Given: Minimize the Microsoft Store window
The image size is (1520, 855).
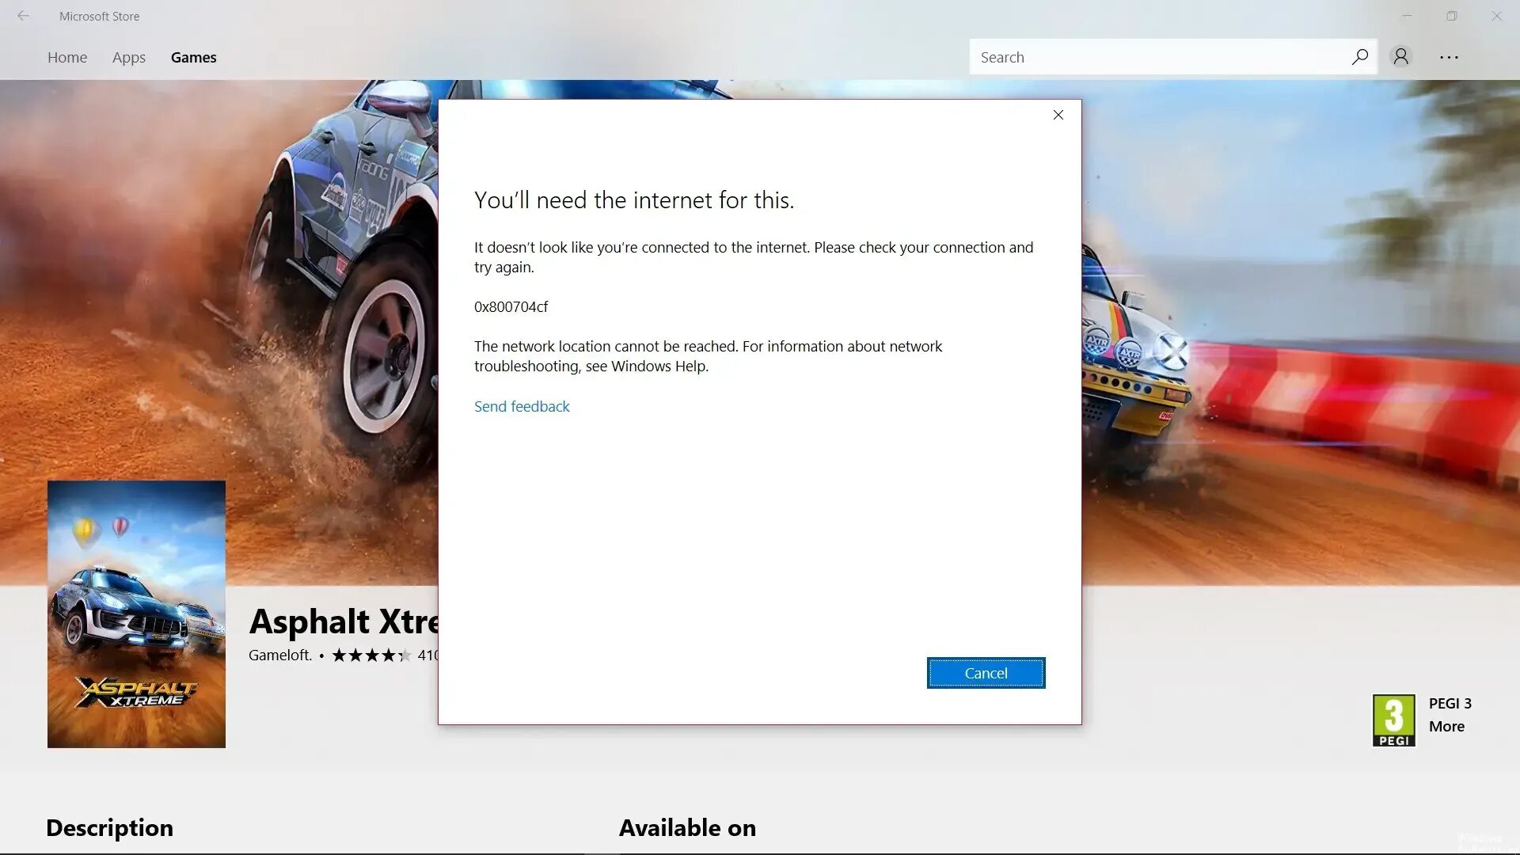Looking at the screenshot, I should pos(1407,16).
